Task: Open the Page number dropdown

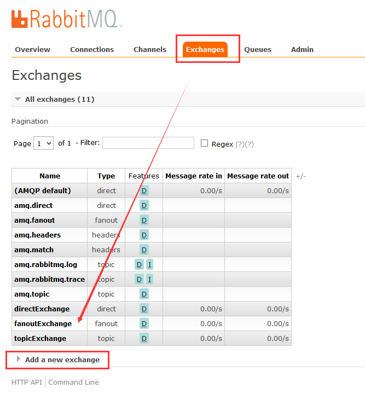Action: click(44, 143)
